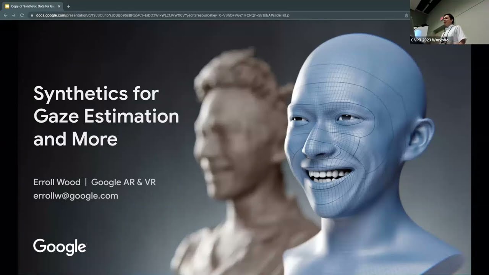Select the 'Copy of Synthetic Data for Gaze' tab
Screen dimensions: 489x275
tap(32, 6)
